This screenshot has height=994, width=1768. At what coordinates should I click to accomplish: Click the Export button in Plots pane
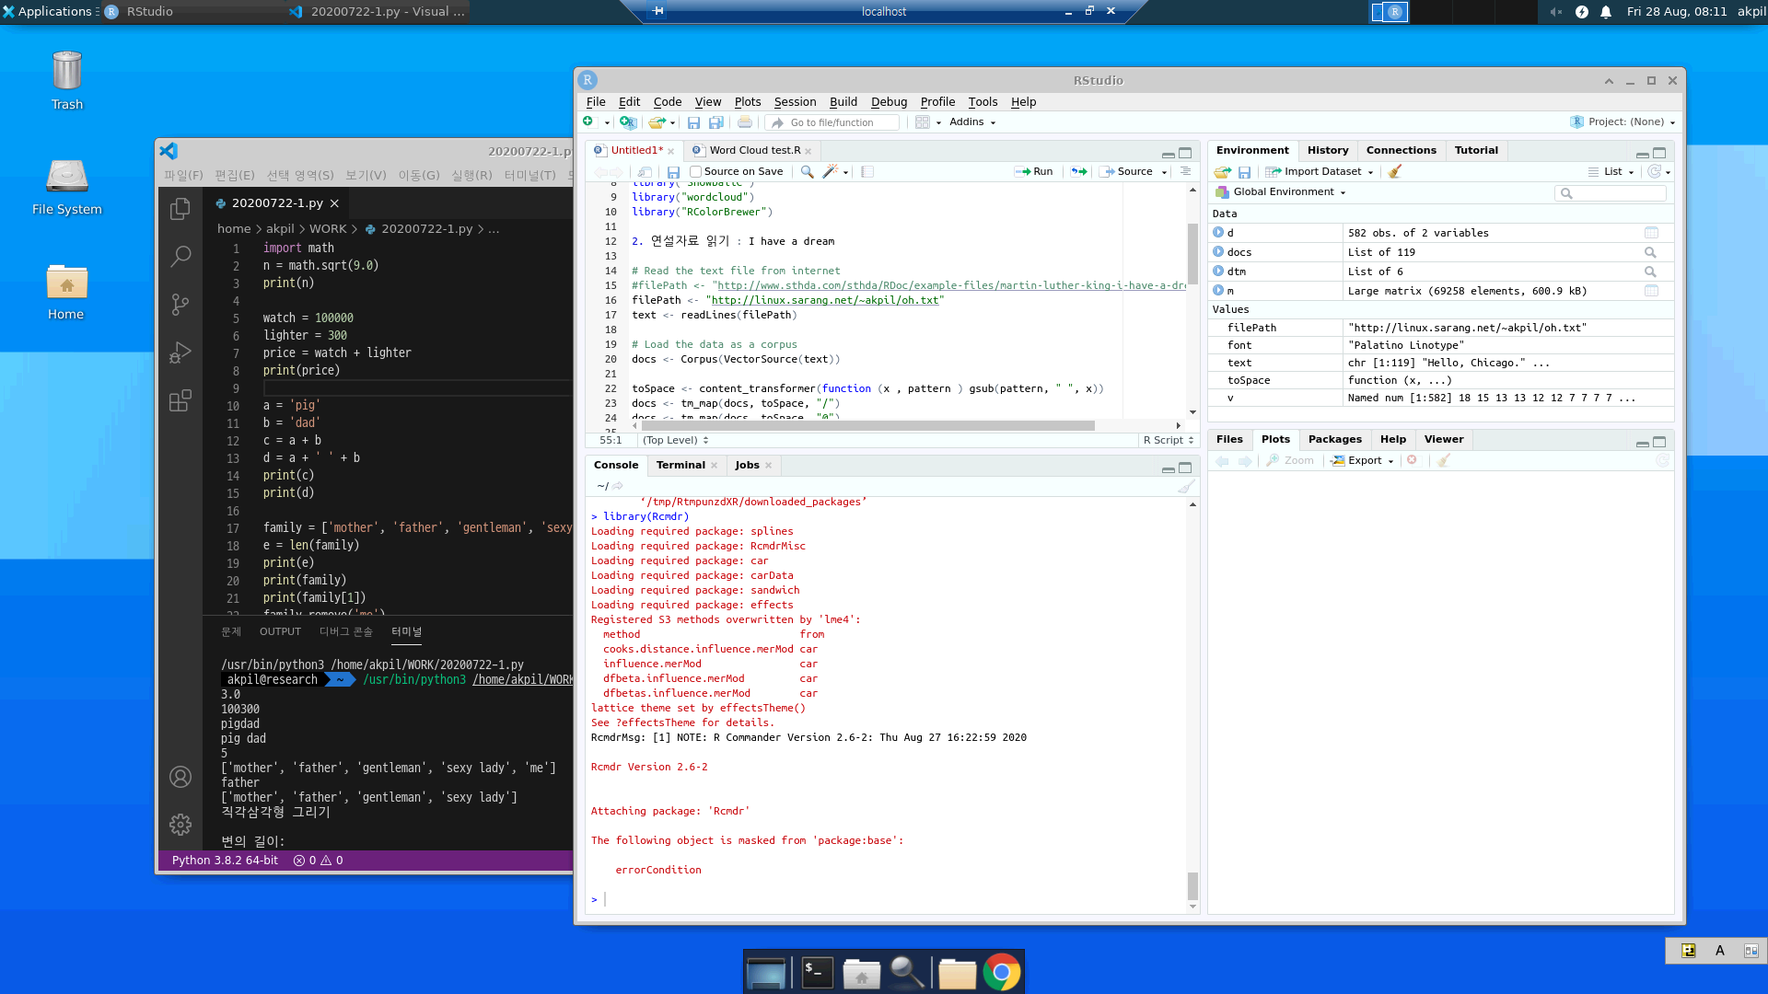point(1364,460)
